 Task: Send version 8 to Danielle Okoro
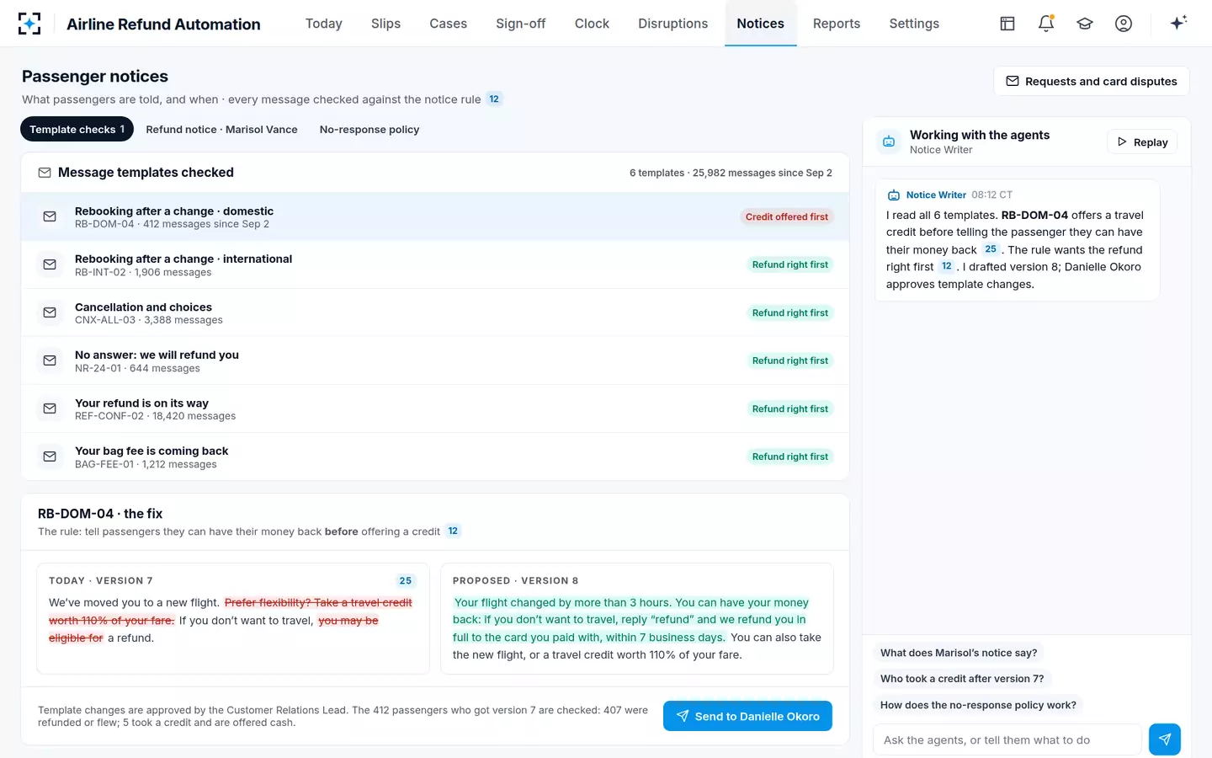pos(747,717)
